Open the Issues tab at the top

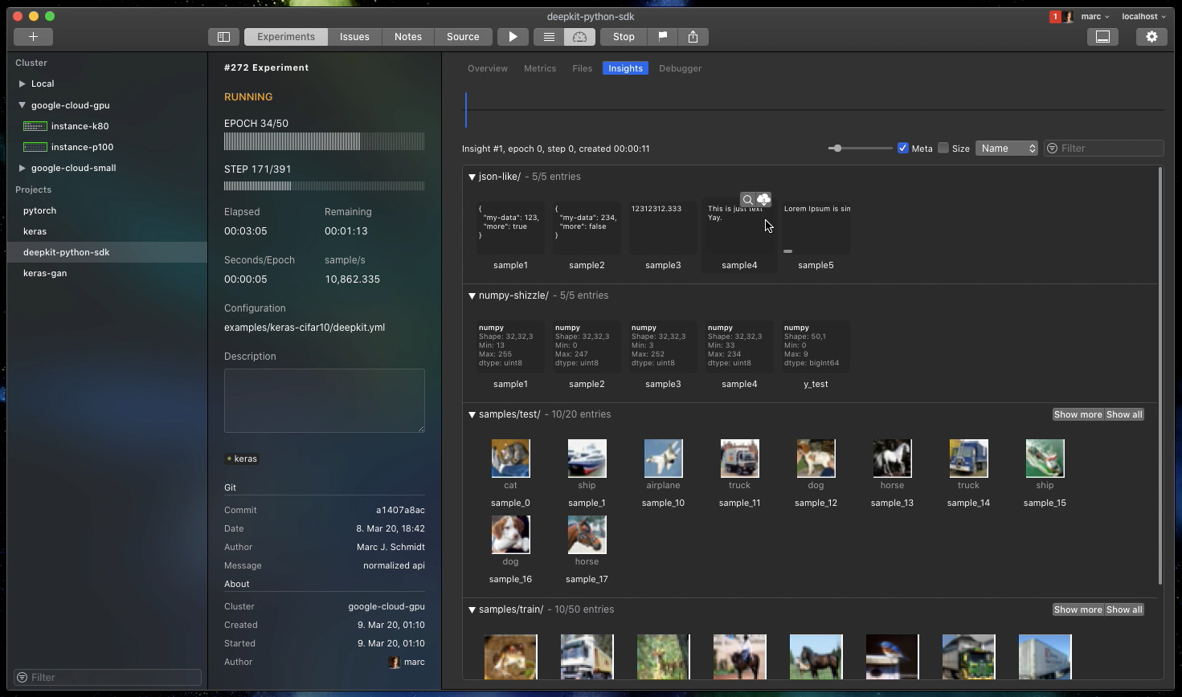(354, 36)
